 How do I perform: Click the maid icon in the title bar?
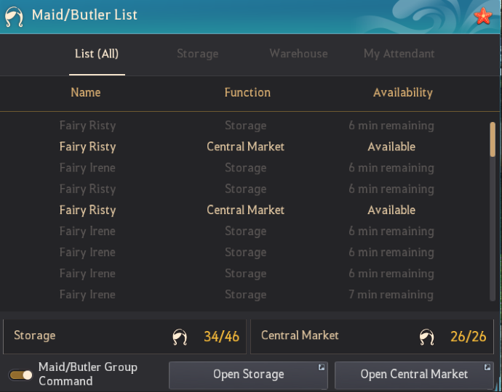point(14,17)
